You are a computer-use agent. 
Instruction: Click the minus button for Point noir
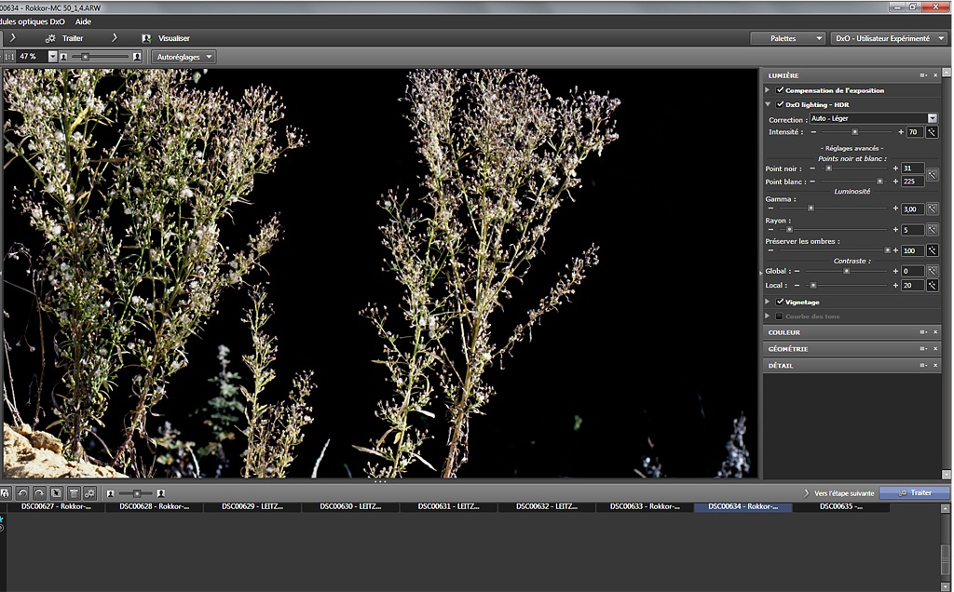pos(812,168)
